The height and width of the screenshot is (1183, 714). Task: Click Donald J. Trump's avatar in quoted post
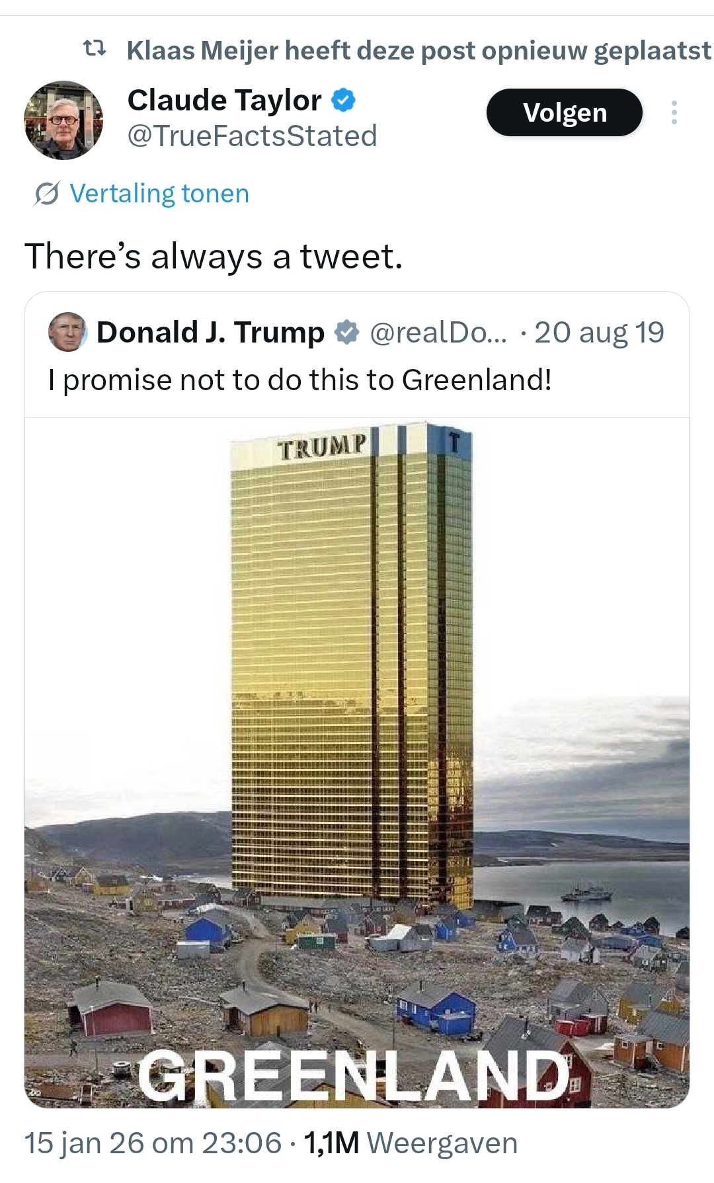67,332
